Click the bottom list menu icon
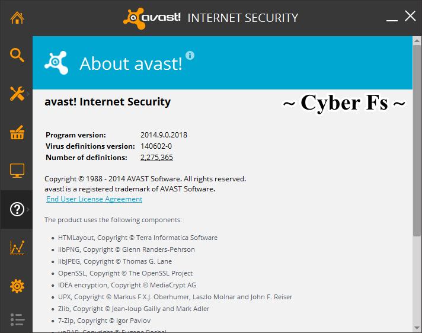This screenshot has height=333, width=422. [x=17, y=320]
